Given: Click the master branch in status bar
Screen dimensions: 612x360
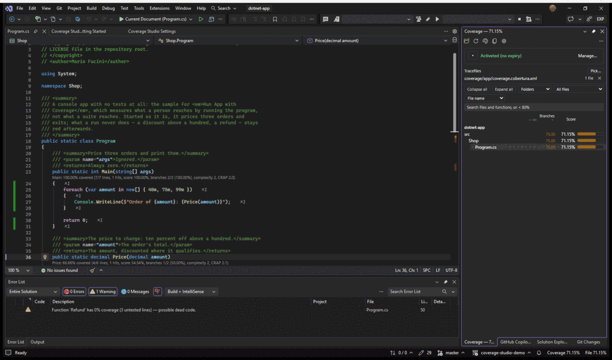Looking at the screenshot, I should pyautogui.click(x=451, y=353).
